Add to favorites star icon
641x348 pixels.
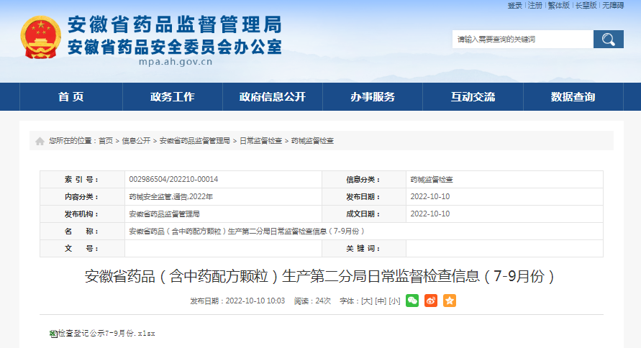pos(450,301)
